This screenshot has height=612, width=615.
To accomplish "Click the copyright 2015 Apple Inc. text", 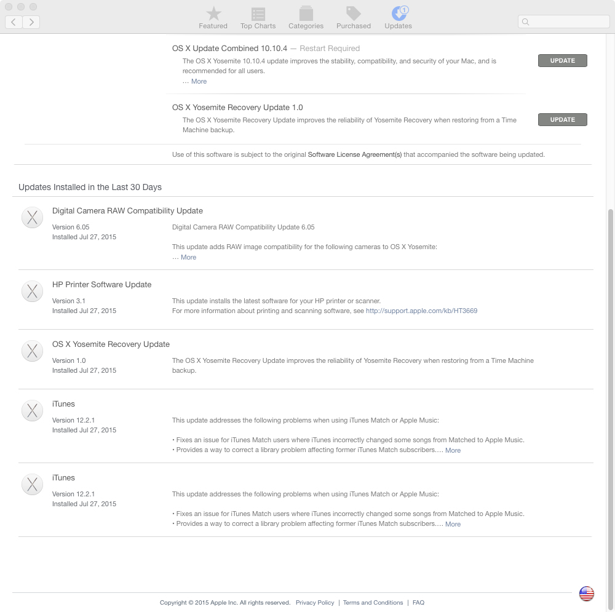I will [x=224, y=603].
